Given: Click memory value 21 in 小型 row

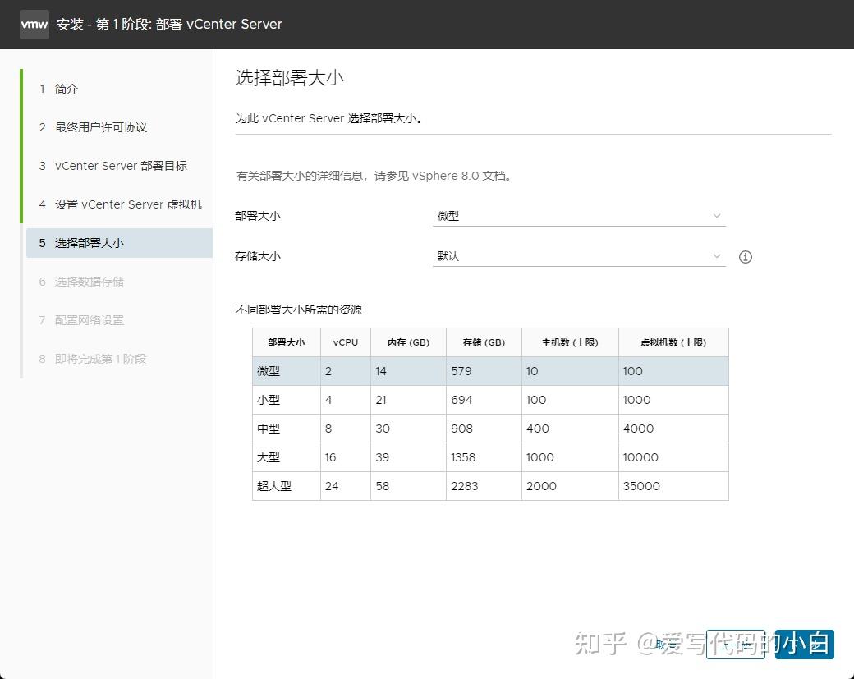Looking at the screenshot, I should (x=381, y=400).
